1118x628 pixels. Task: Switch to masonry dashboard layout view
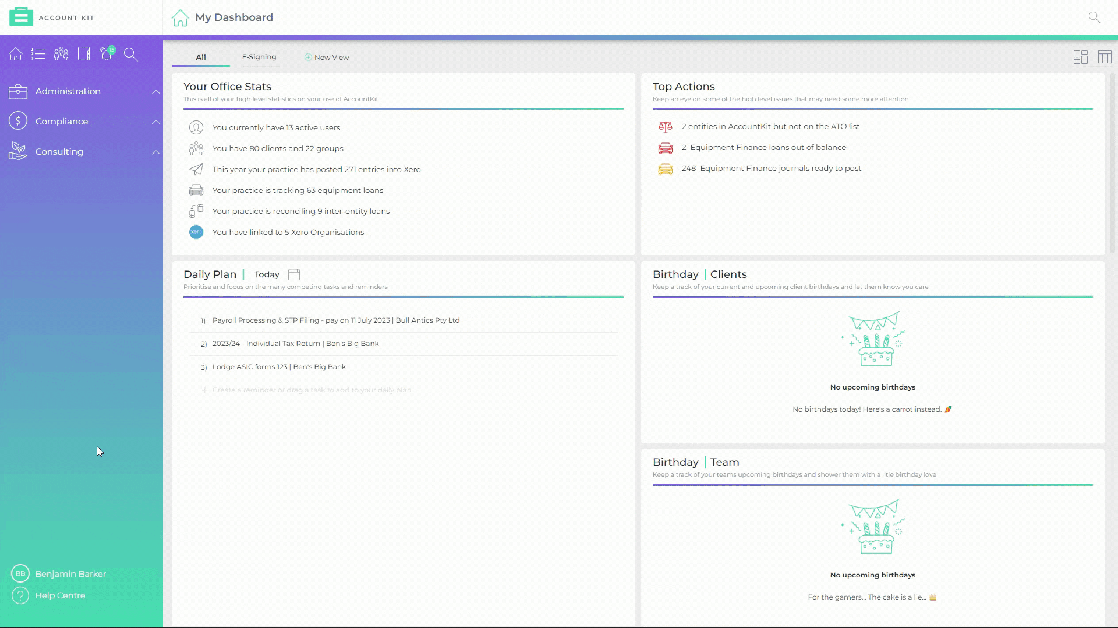1081,56
